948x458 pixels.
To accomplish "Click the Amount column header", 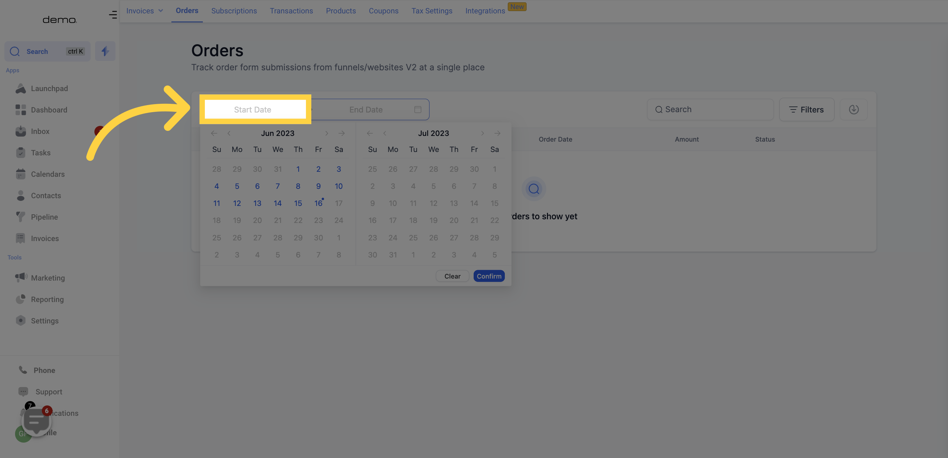I will coord(687,139).
